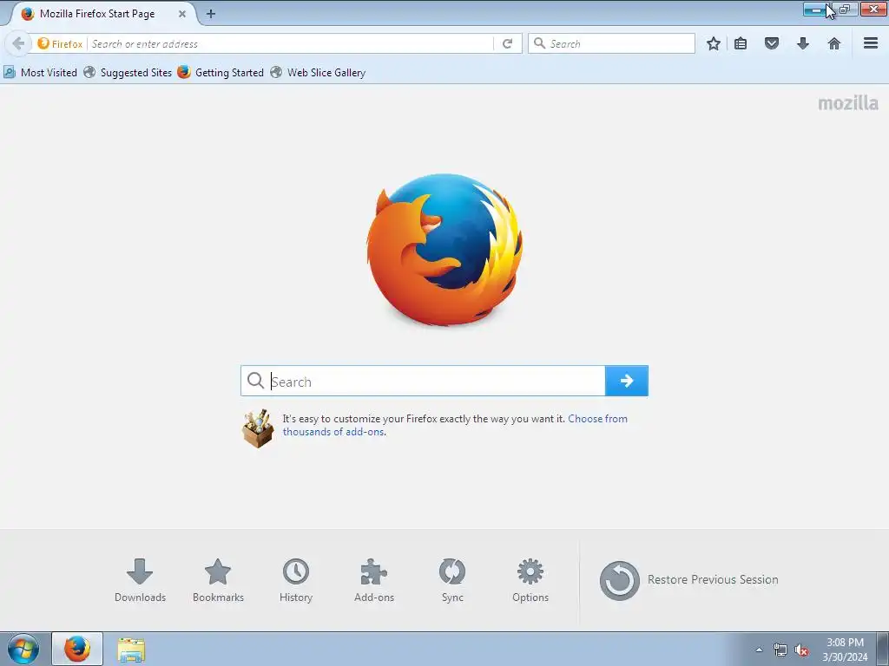Open Suggested Sites bookmark

click(128, 73)
